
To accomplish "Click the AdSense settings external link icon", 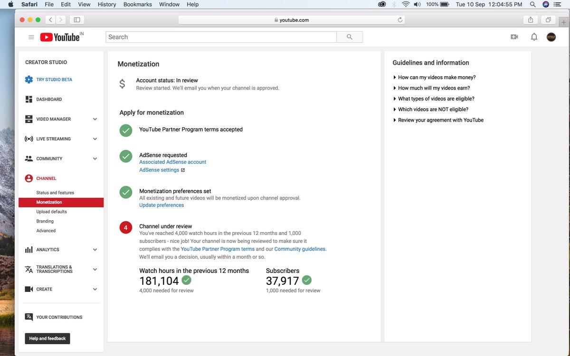I will tap(183, 170).
